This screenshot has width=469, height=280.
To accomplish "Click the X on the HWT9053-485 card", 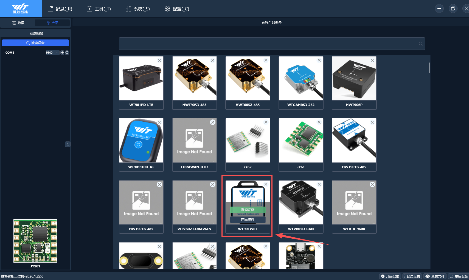I will point(213,60).
